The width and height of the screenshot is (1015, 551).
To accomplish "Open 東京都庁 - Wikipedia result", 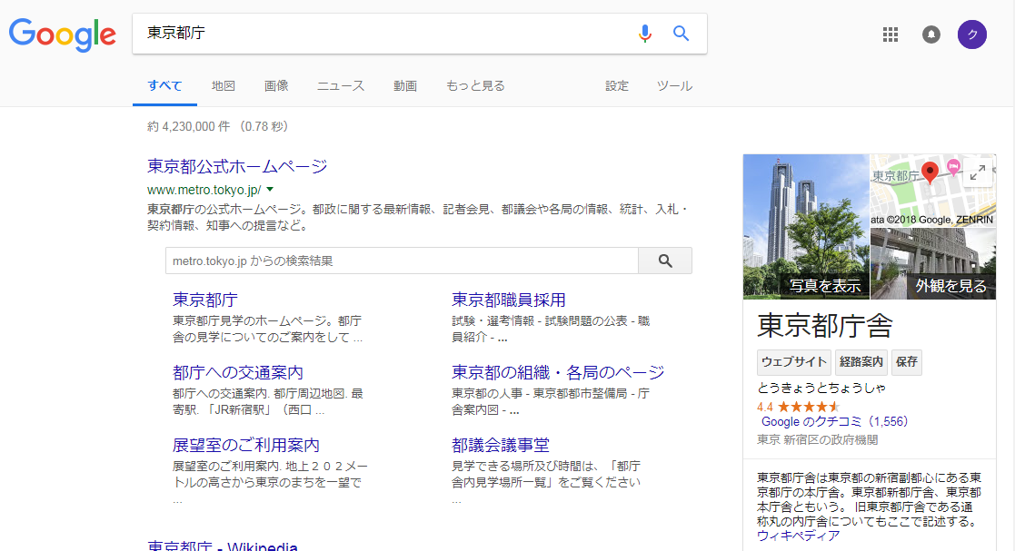I will (222, 546).
